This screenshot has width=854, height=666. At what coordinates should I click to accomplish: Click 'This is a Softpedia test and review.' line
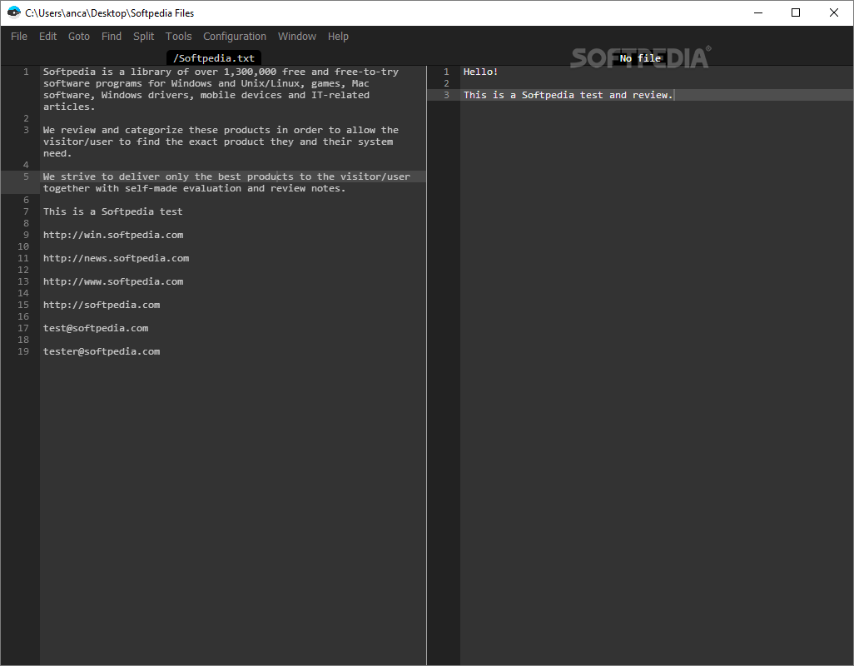568,95
